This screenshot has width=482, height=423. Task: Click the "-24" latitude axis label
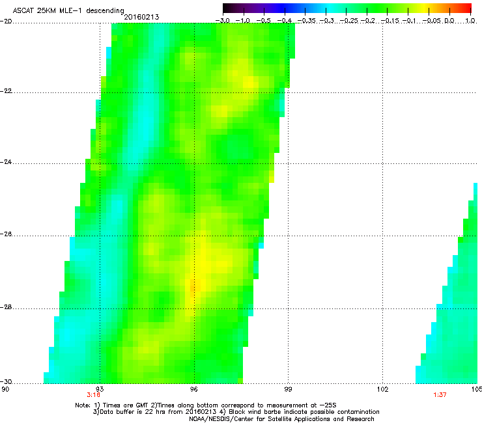(x=6, y=161)
